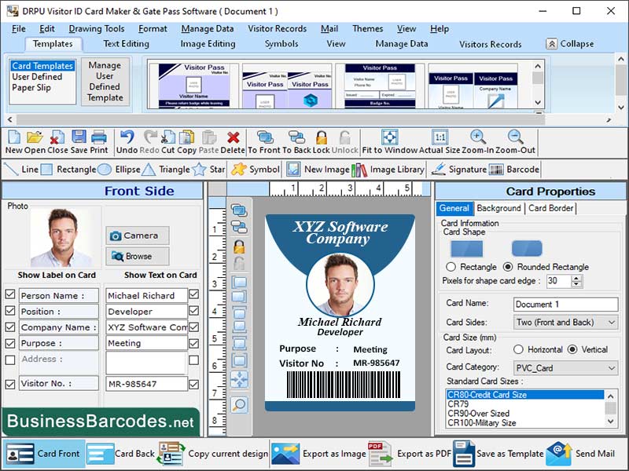Increase pixels for shape card edge
Viewport: 629px width, 471px height.
pos(576,279)
